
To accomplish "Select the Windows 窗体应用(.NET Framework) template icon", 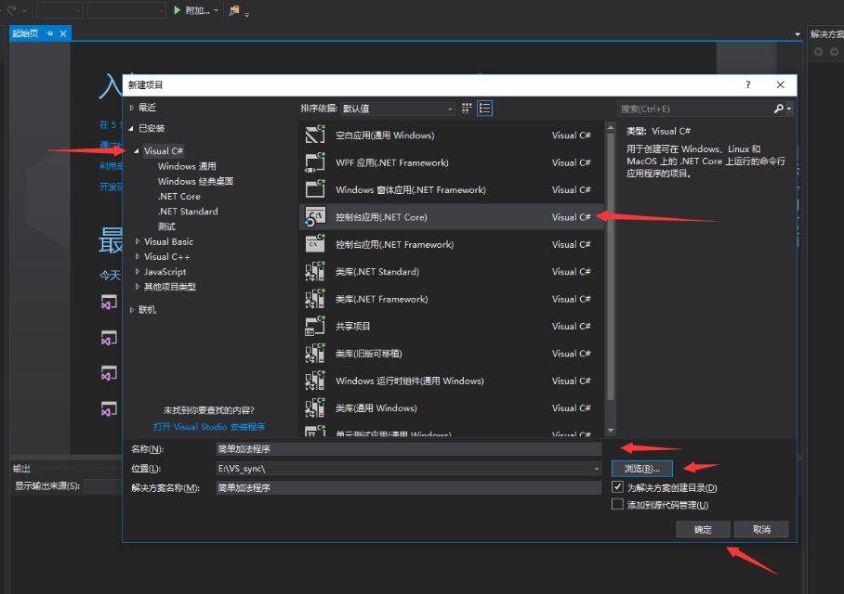I will point(315,189).
